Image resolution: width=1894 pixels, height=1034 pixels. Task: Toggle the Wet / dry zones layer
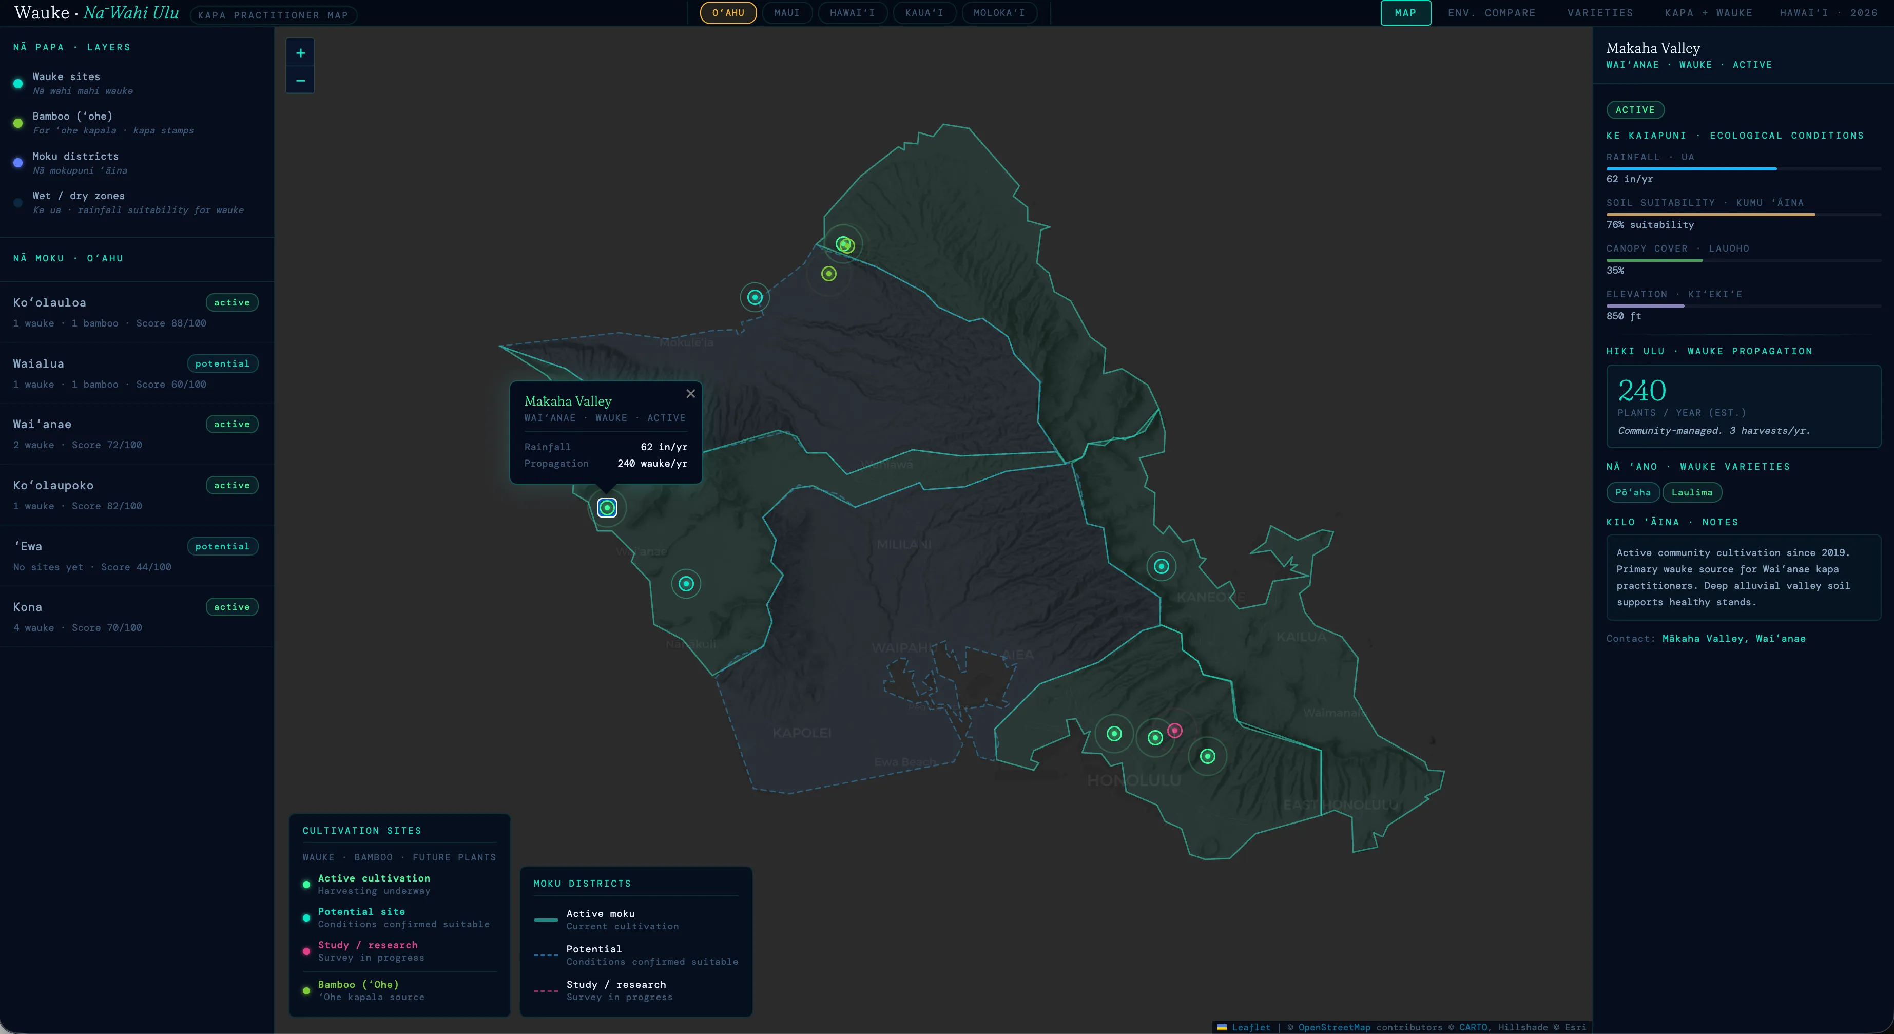coord(137,202)
